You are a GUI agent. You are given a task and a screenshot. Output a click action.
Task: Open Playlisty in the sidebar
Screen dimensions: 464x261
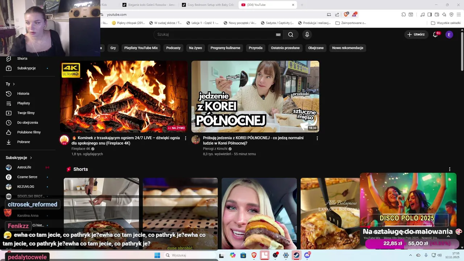tap(24, 103)
